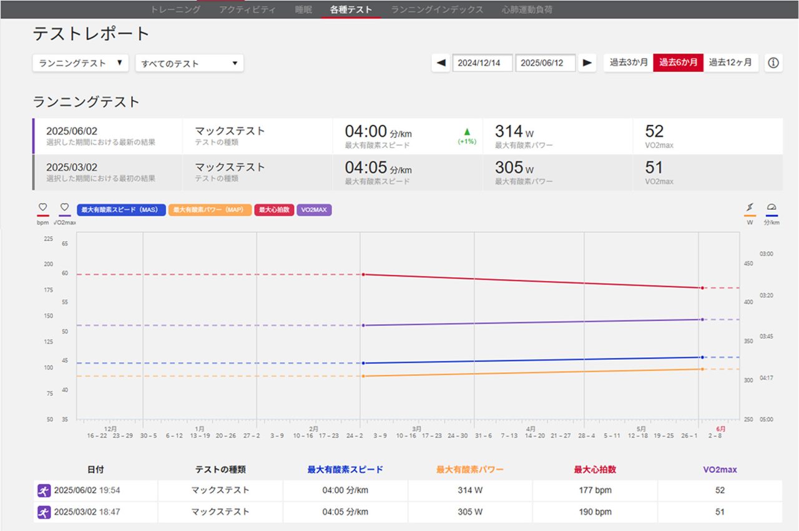Expand the すべてのテスト dropdown

189,63
